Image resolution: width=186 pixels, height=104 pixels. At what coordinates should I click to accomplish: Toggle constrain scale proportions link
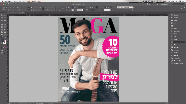pyautogui.click(x=43, y=9)
